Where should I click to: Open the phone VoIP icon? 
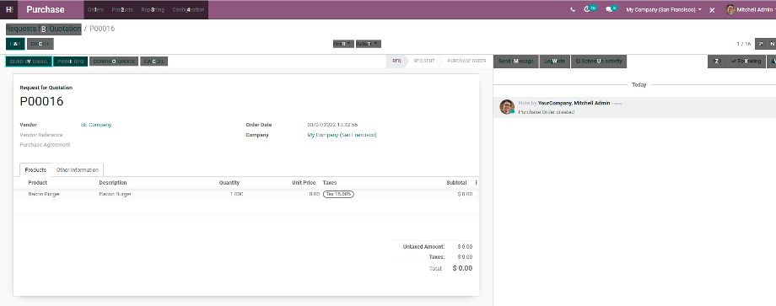[x=573, y=9]
